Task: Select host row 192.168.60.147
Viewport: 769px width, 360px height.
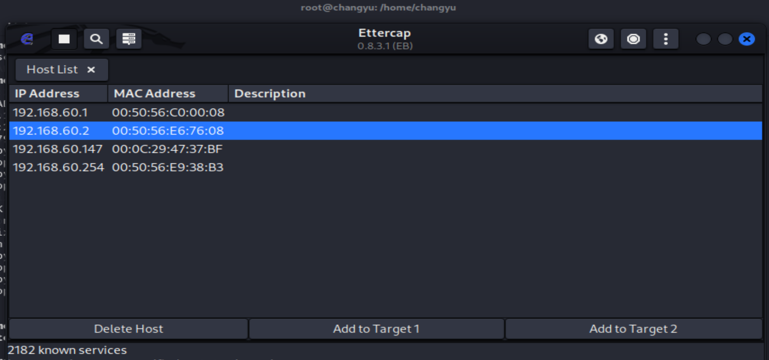Action: 386,149
